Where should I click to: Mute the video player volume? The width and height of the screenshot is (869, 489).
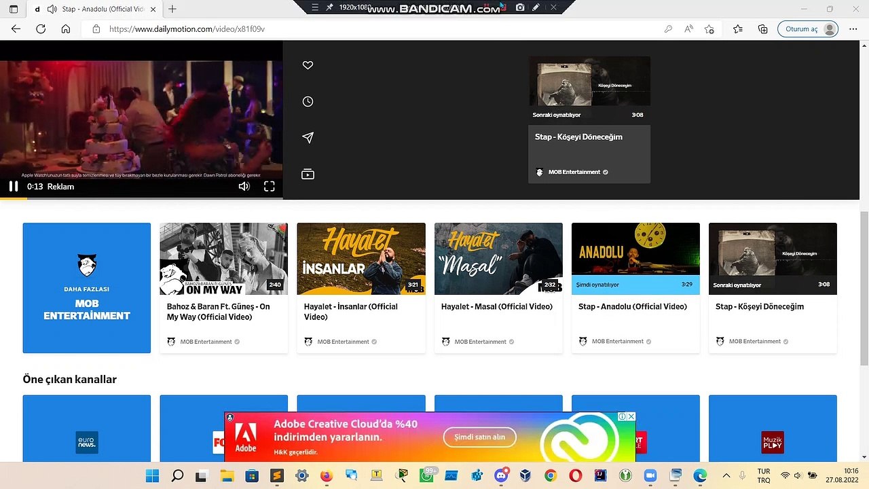click(x=244, y=186)
